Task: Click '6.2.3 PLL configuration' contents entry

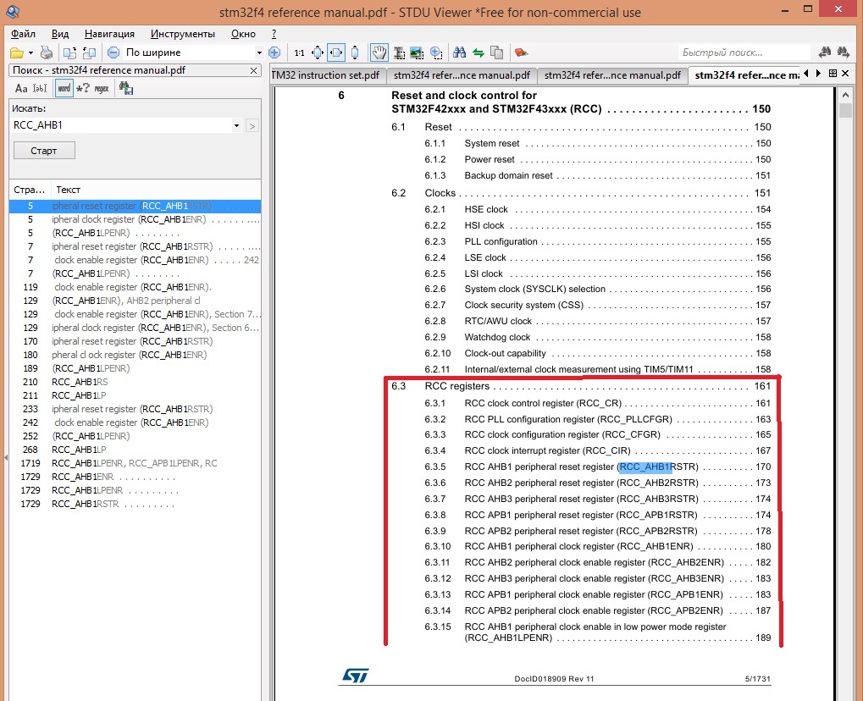Action: click(597, 241)
